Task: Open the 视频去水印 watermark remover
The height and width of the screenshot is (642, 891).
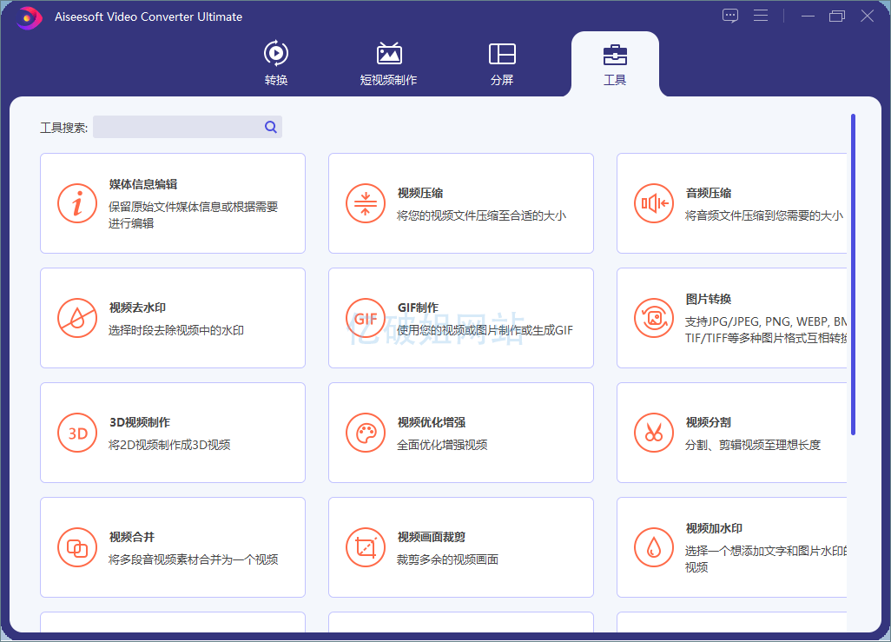Action: (x=172, y=317)
